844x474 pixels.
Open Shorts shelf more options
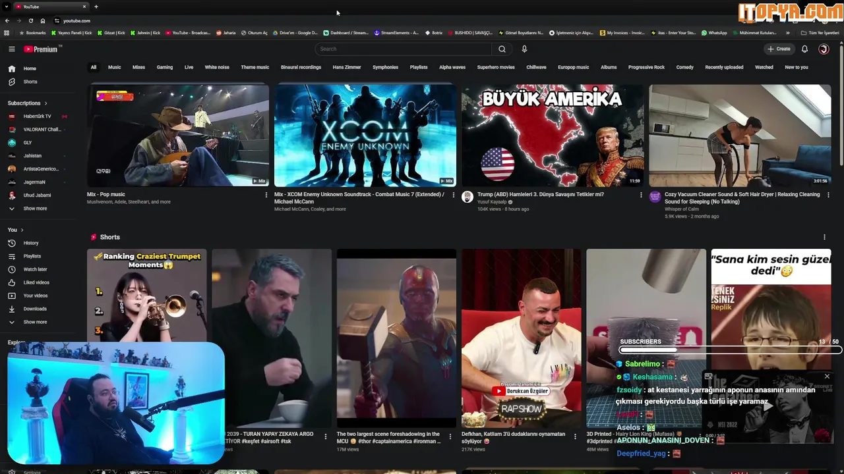click(824, 237)
